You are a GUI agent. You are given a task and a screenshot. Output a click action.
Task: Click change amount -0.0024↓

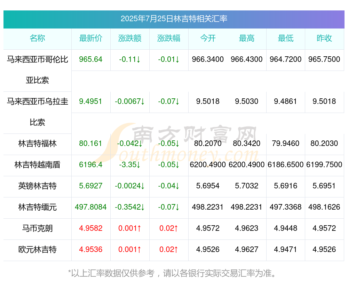(130, 186)
